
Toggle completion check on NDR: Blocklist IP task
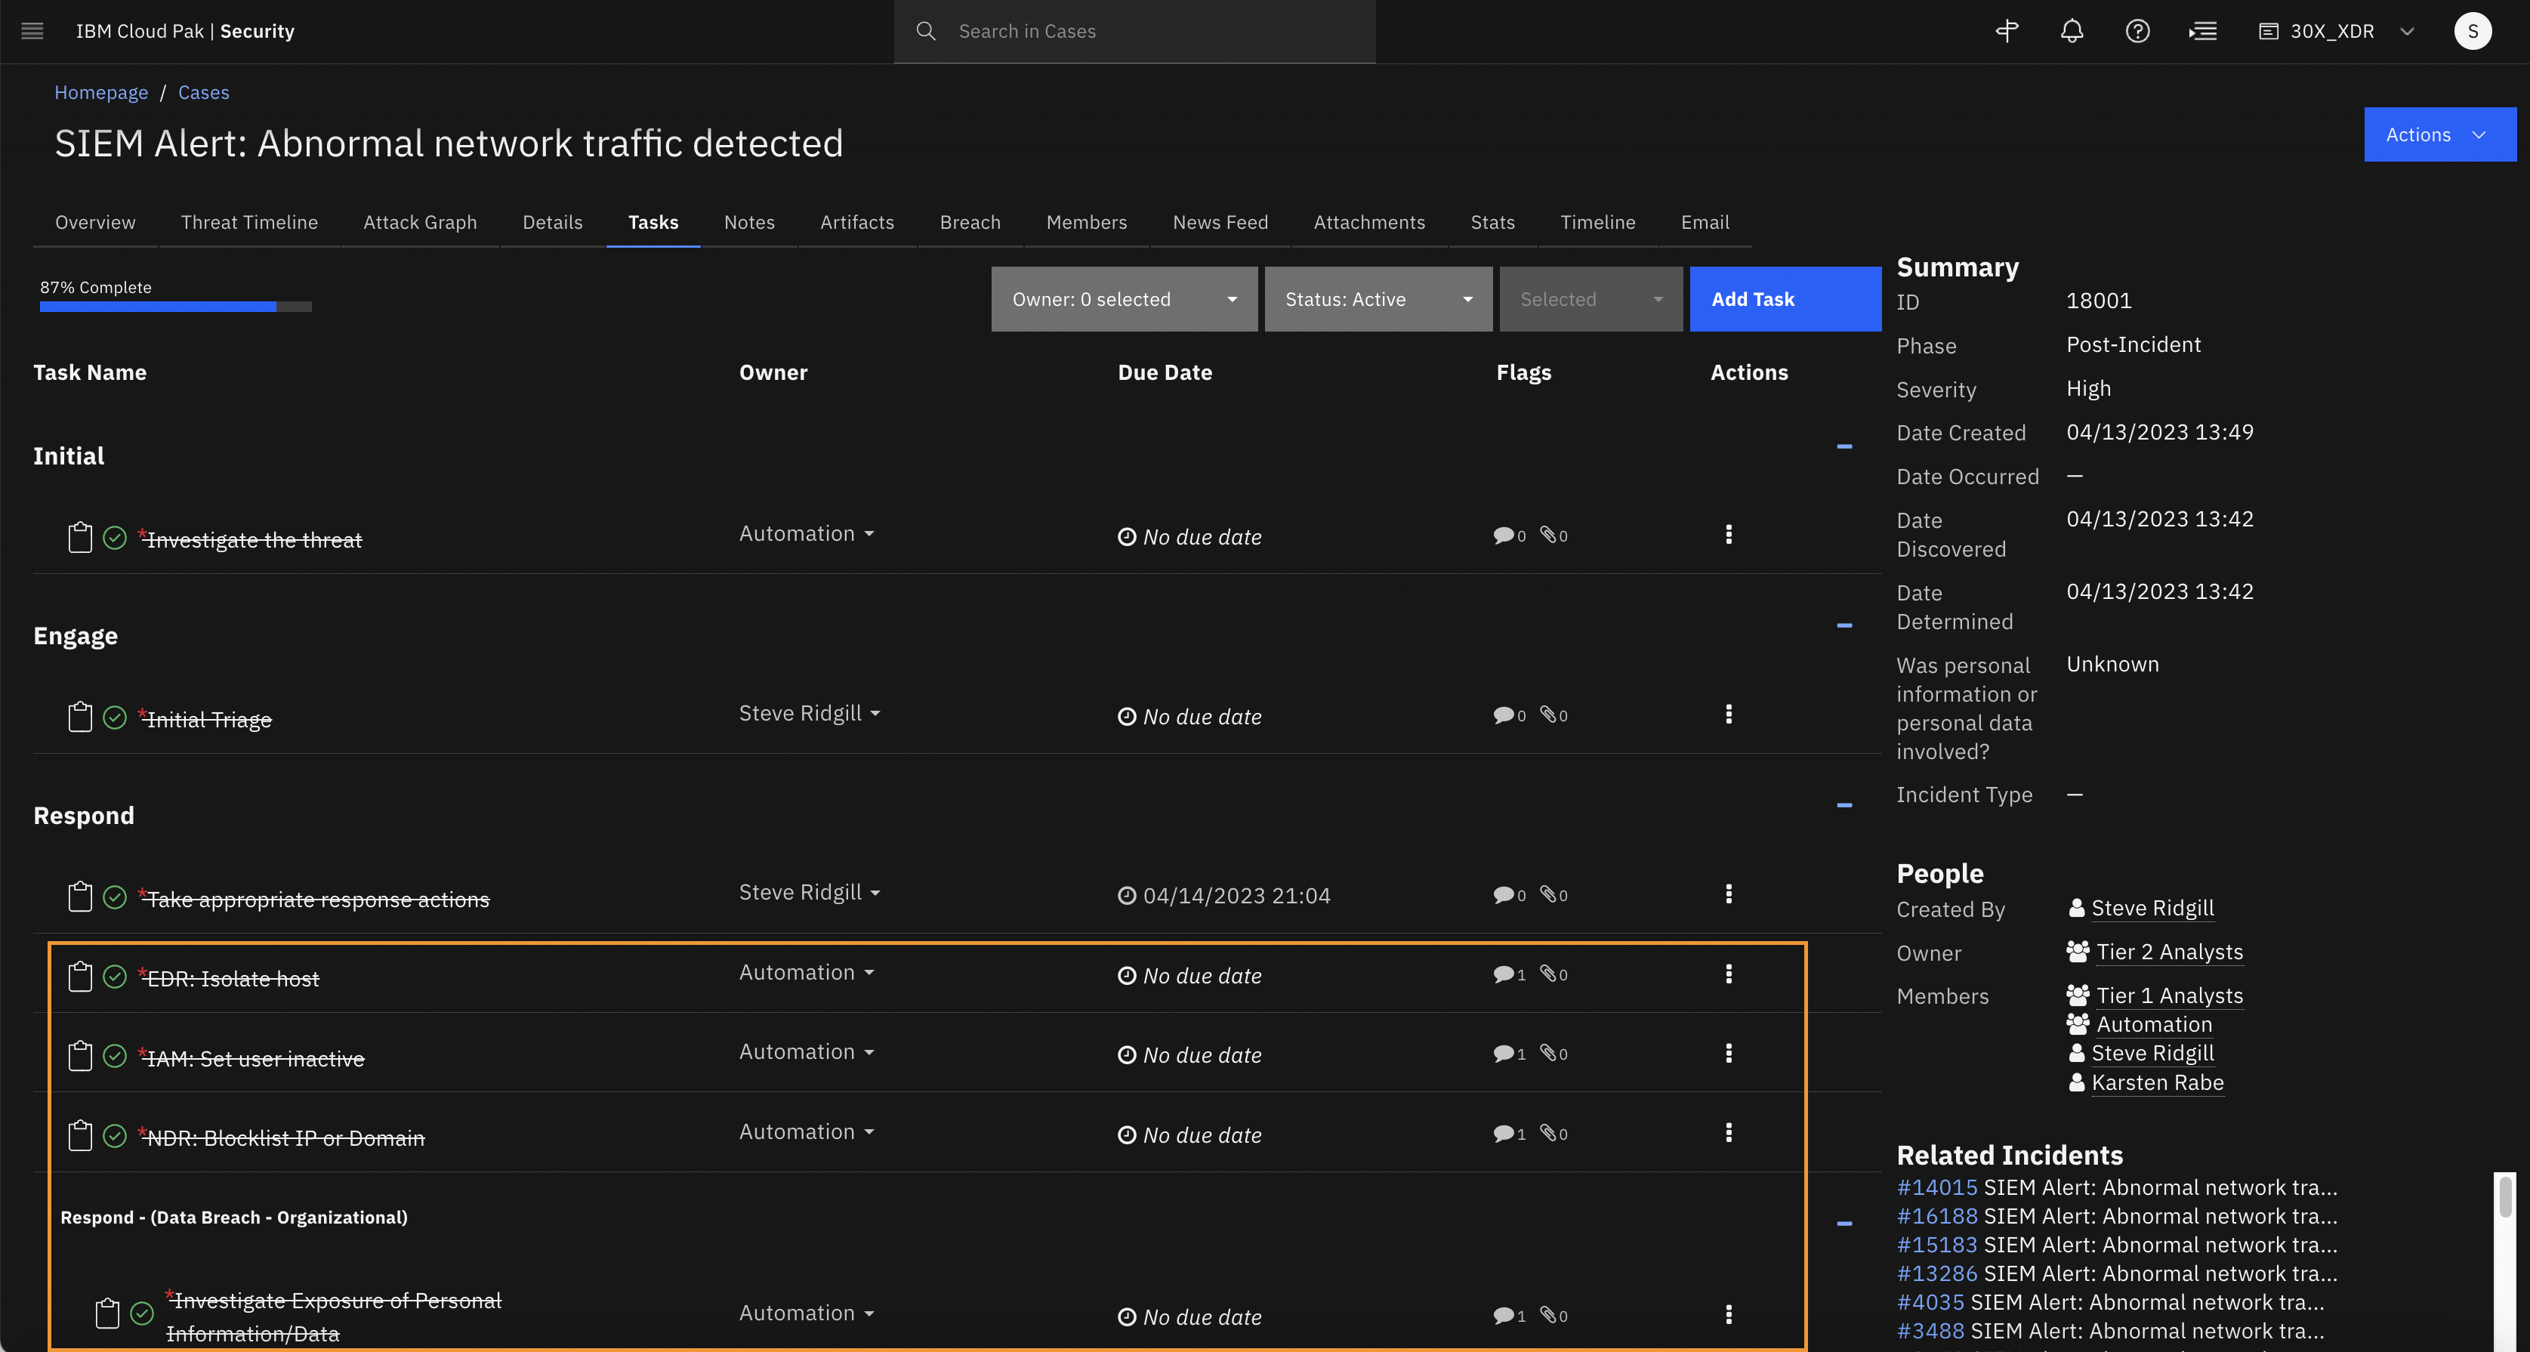(x=115, y=1136)
